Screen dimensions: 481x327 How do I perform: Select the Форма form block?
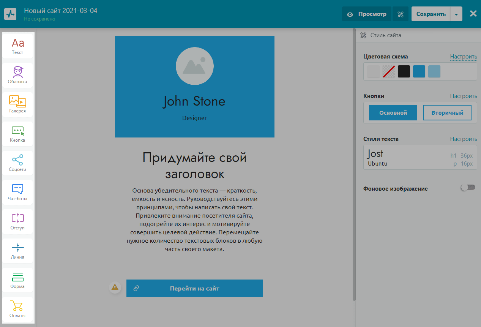(17, 280)
